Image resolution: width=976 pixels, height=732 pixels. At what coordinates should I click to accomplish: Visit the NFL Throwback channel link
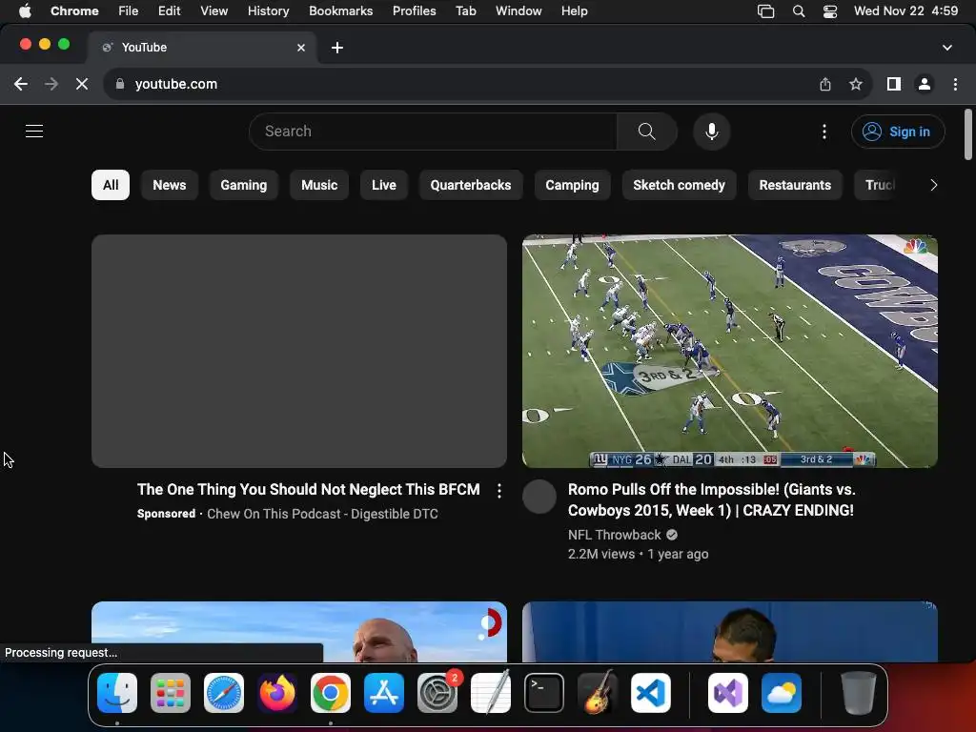[615, 535]
